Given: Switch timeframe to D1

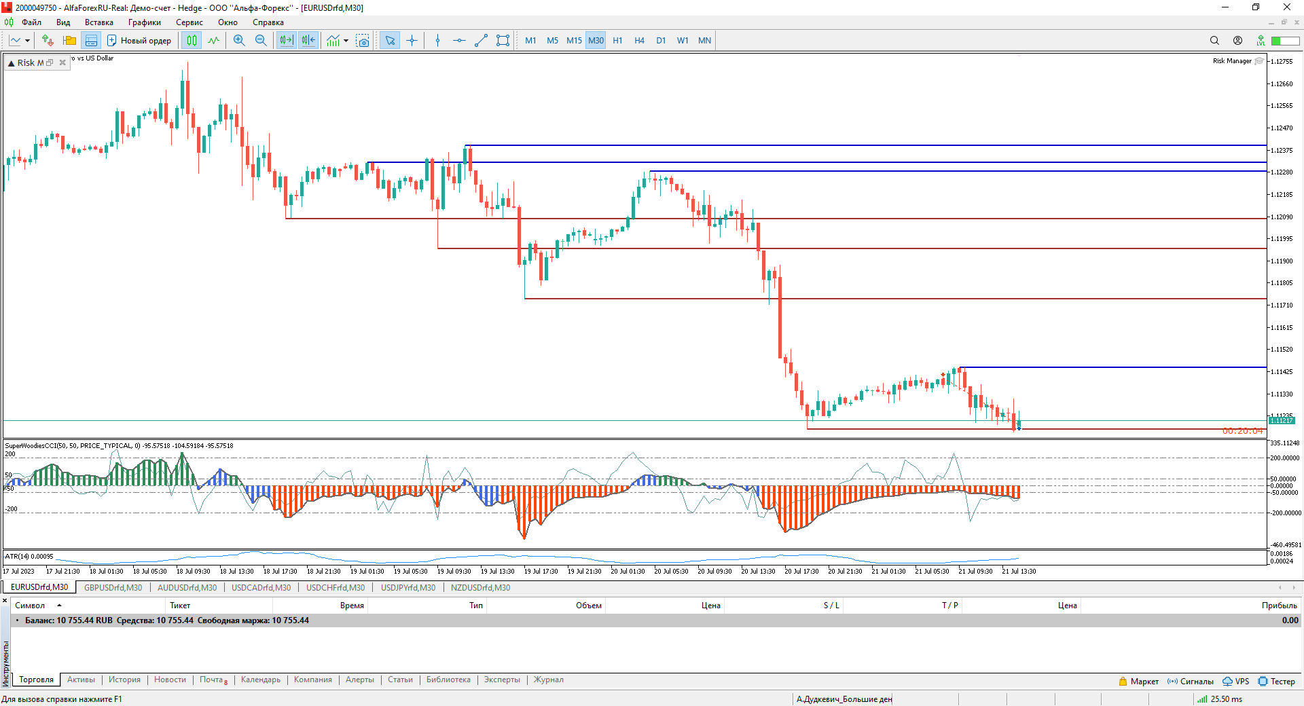Looking at the screenshot, I should pyautogui.click(x=661, y=41).
